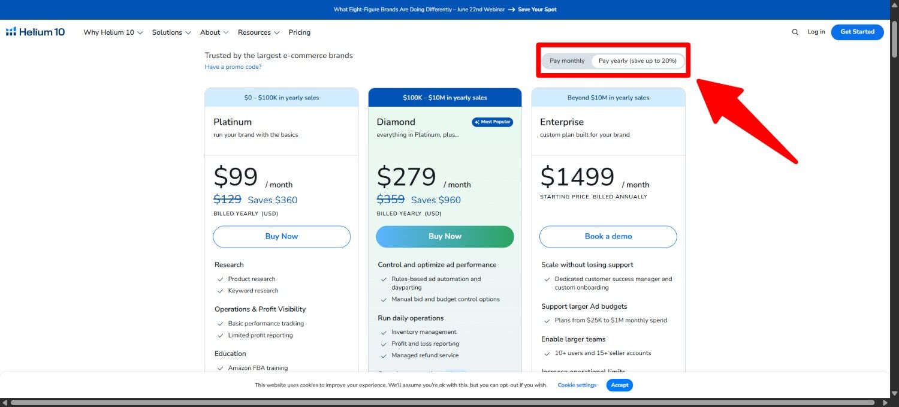Click Buy Now for Platinum plan

[x=282, y=236]
